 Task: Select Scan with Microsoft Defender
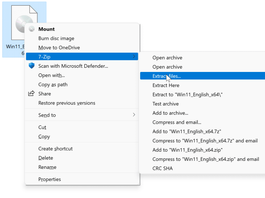click(82, 66)
